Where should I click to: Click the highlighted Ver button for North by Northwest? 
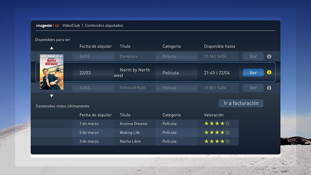coord(253,73)
